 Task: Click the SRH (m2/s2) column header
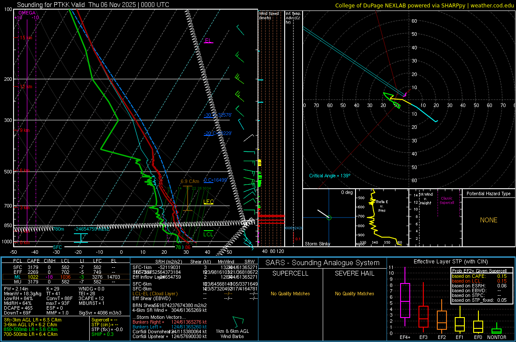168,262
